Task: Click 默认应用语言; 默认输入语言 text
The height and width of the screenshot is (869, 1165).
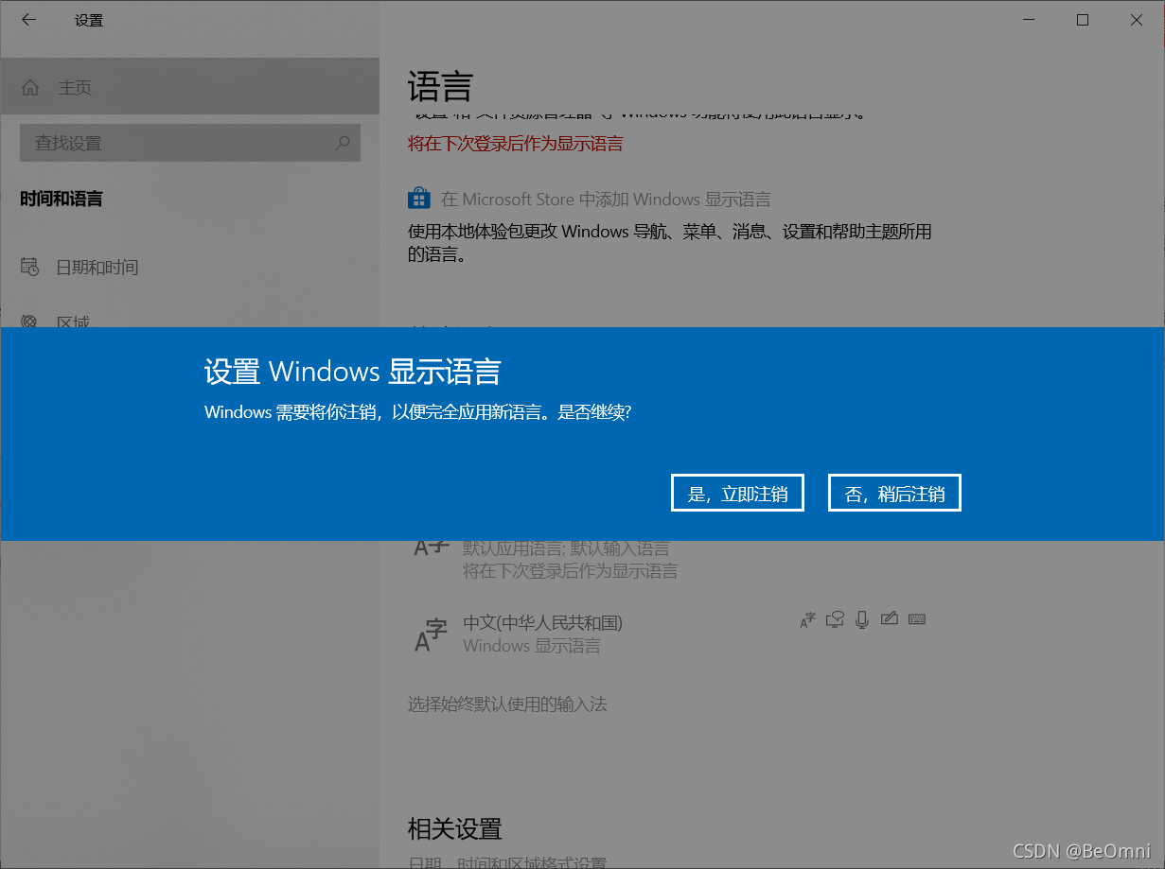Action: (566, 547)
